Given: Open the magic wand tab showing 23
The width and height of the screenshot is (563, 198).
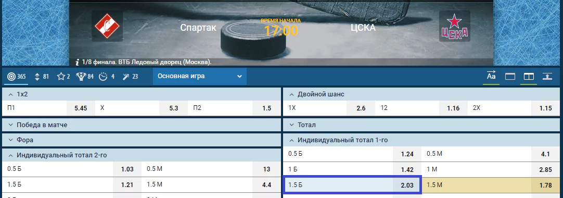Looking at the screenshot, I should (130, 77).
